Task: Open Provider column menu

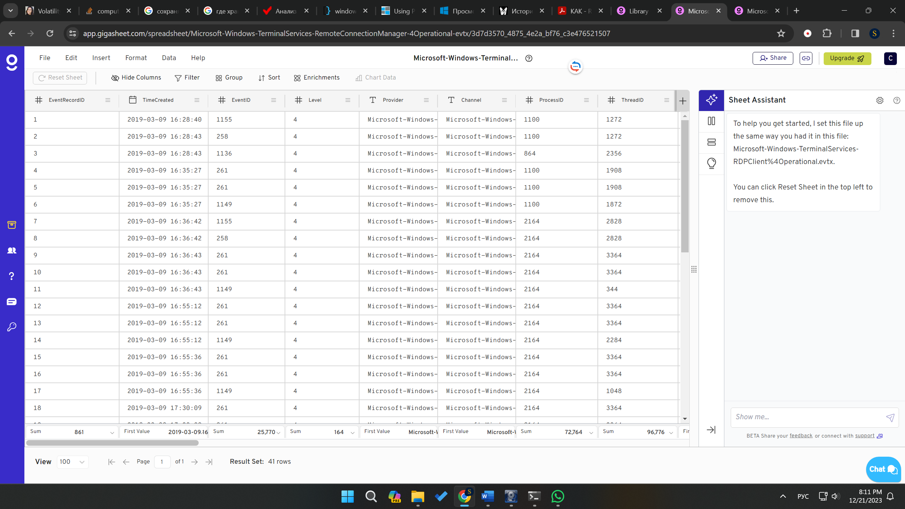Action: [426, 100]
